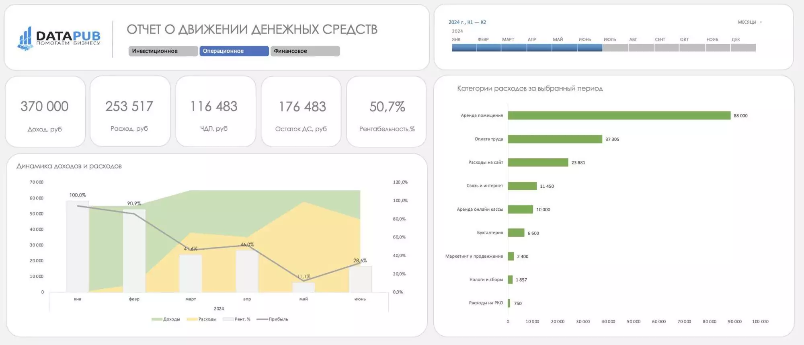Screen dimensions: 804x345
Task: Select ИЮНЬ segment on the timeline
Action: 590,48
